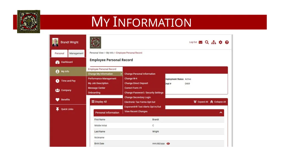Select Change Secondary Login option
The height and width of the screenshot is (158, 282).
click(x=138, y=97)
